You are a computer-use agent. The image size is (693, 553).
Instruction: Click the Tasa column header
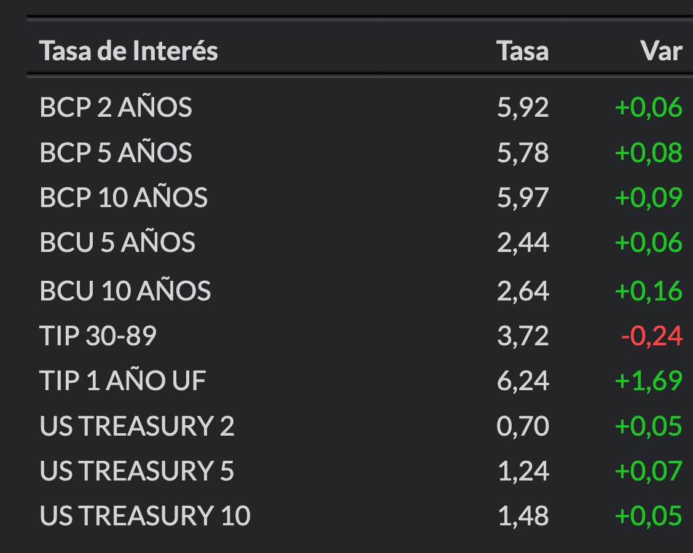(522, 50)
